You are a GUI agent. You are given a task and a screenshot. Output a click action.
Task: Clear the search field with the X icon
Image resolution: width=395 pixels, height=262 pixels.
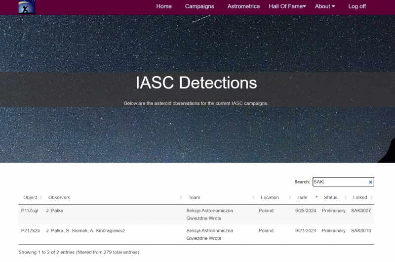point(371,182)
